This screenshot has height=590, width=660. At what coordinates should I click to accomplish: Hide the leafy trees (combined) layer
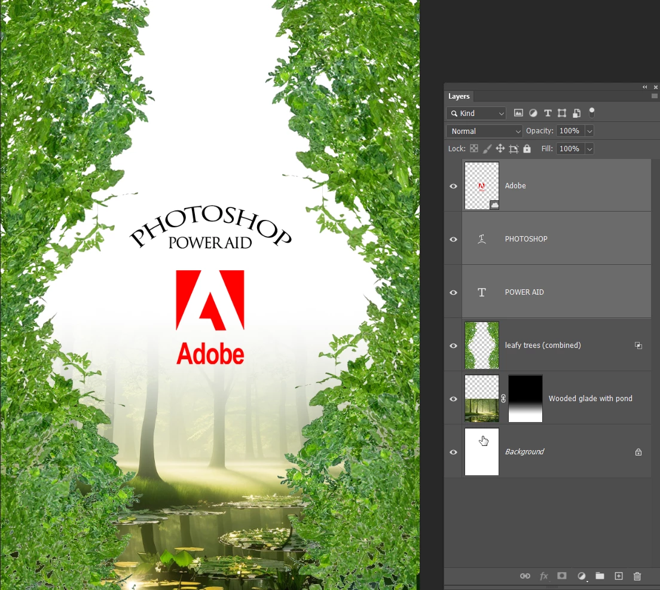point(453,346)
